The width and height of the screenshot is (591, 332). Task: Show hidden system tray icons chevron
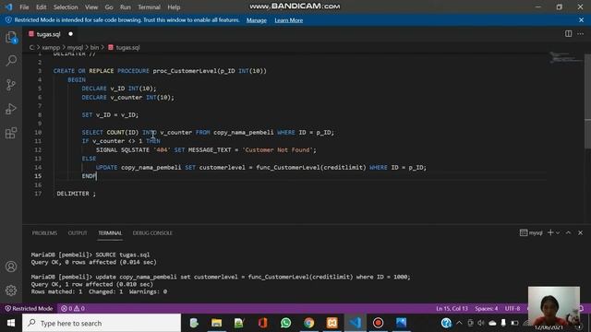pyautogui.click(x=459, y=323)
